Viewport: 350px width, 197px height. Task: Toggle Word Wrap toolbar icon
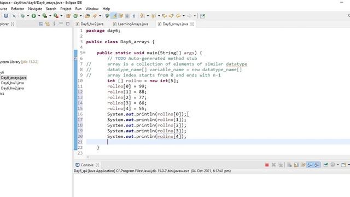[121, 16]
